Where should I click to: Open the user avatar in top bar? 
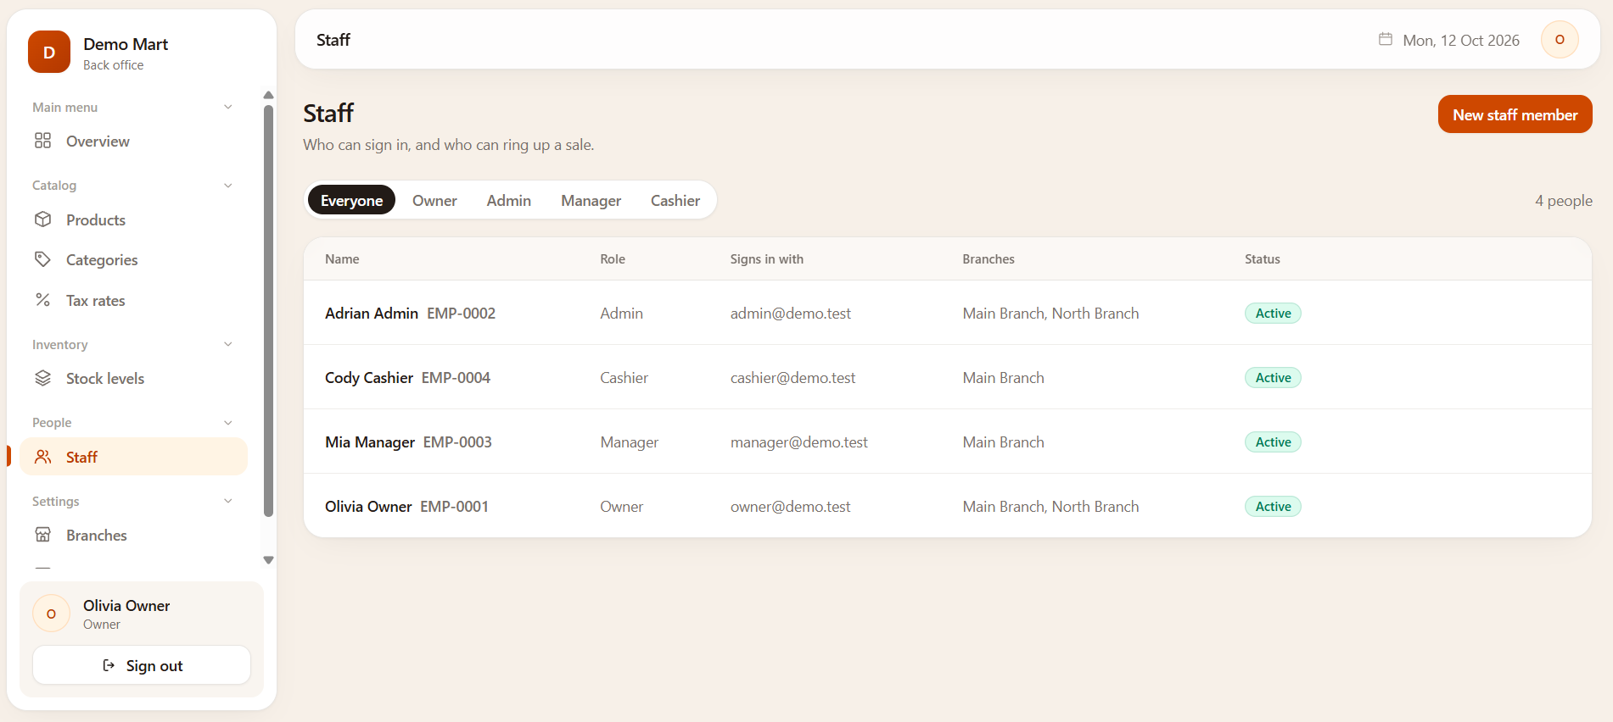click(x=1560, y=40)
